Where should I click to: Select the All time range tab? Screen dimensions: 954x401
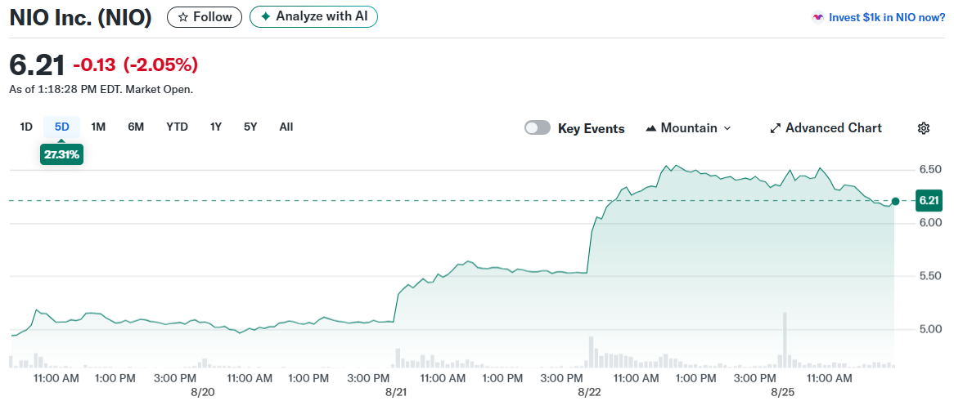286,127
